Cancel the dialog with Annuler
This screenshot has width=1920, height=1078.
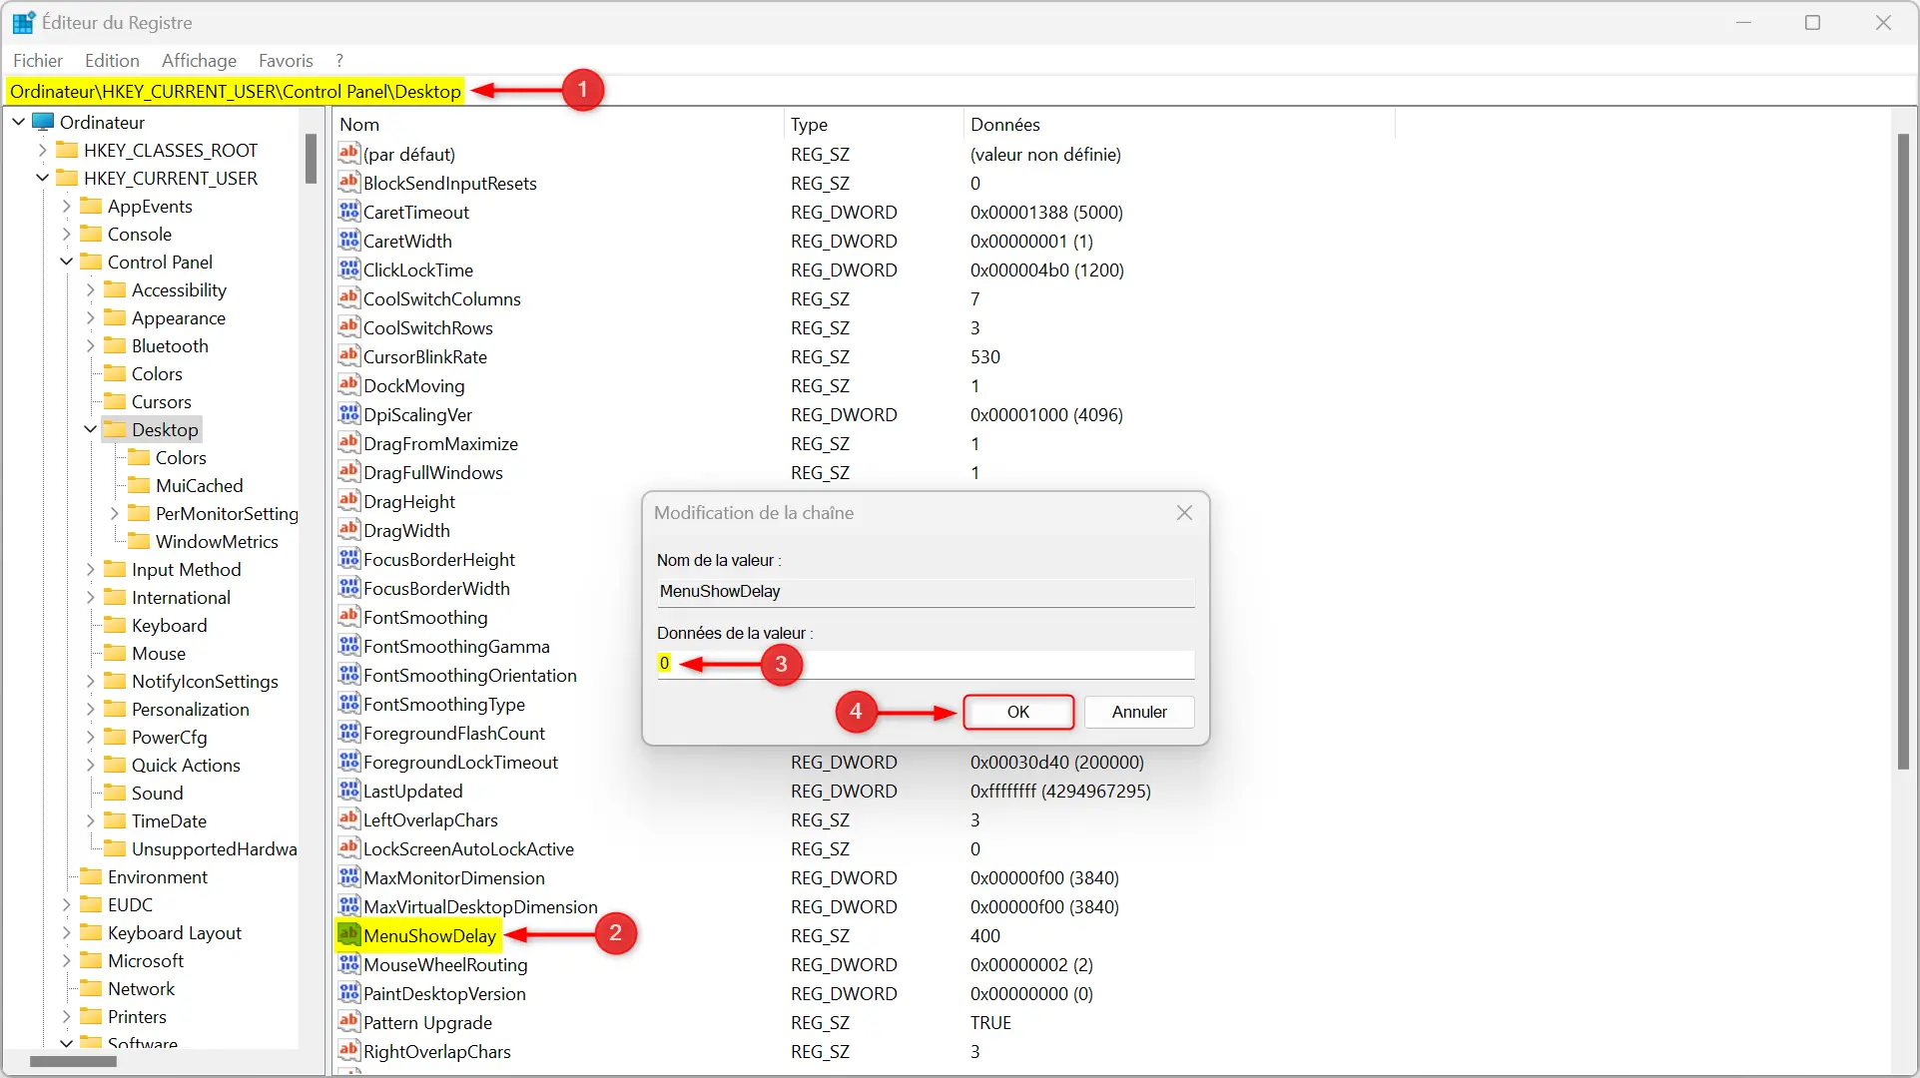[x=1139, y=712]
